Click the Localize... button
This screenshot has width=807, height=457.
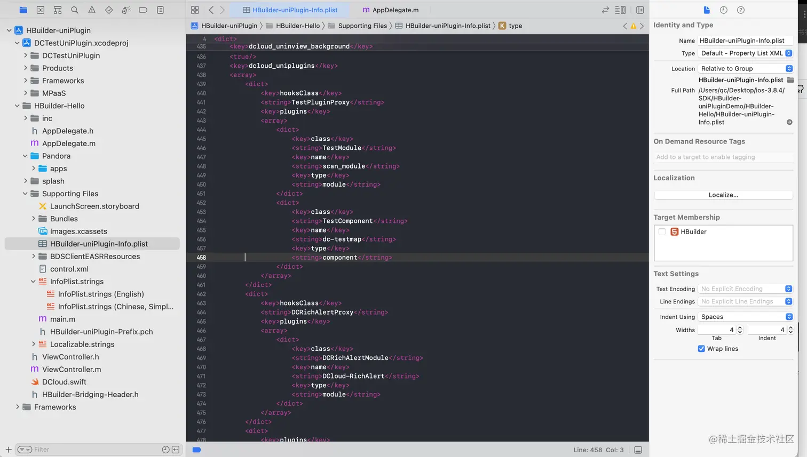tap(723, 195)
